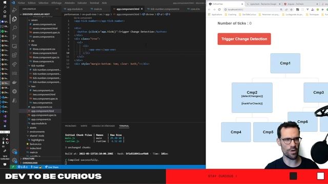Click markForCheck() in the Cmp2 box

(252, 103)
